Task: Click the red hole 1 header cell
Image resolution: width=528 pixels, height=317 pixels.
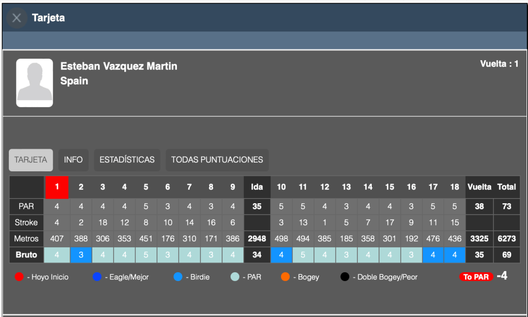Action: pyautogui.click(x=57, y=187)
